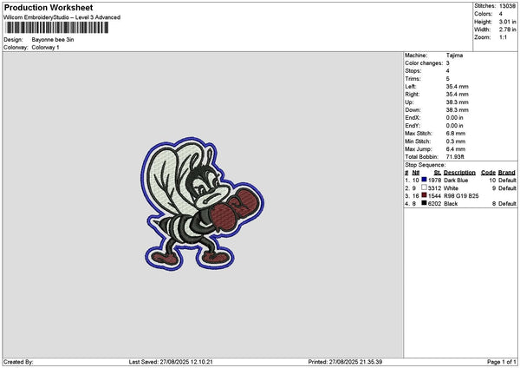Click the 'R98 G19 B25' description text
The height and width of the screenshot is (368, 520).
point(461,196)
